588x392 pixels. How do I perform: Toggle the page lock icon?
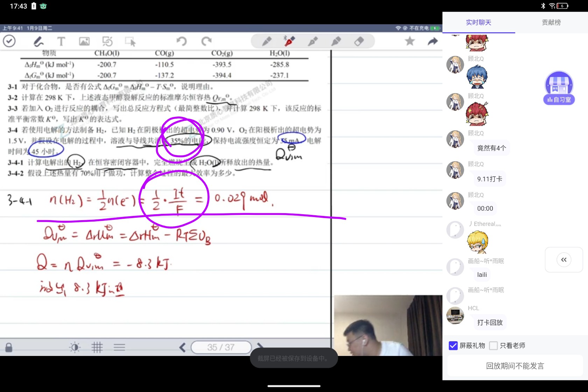click(x=9, y=347)
